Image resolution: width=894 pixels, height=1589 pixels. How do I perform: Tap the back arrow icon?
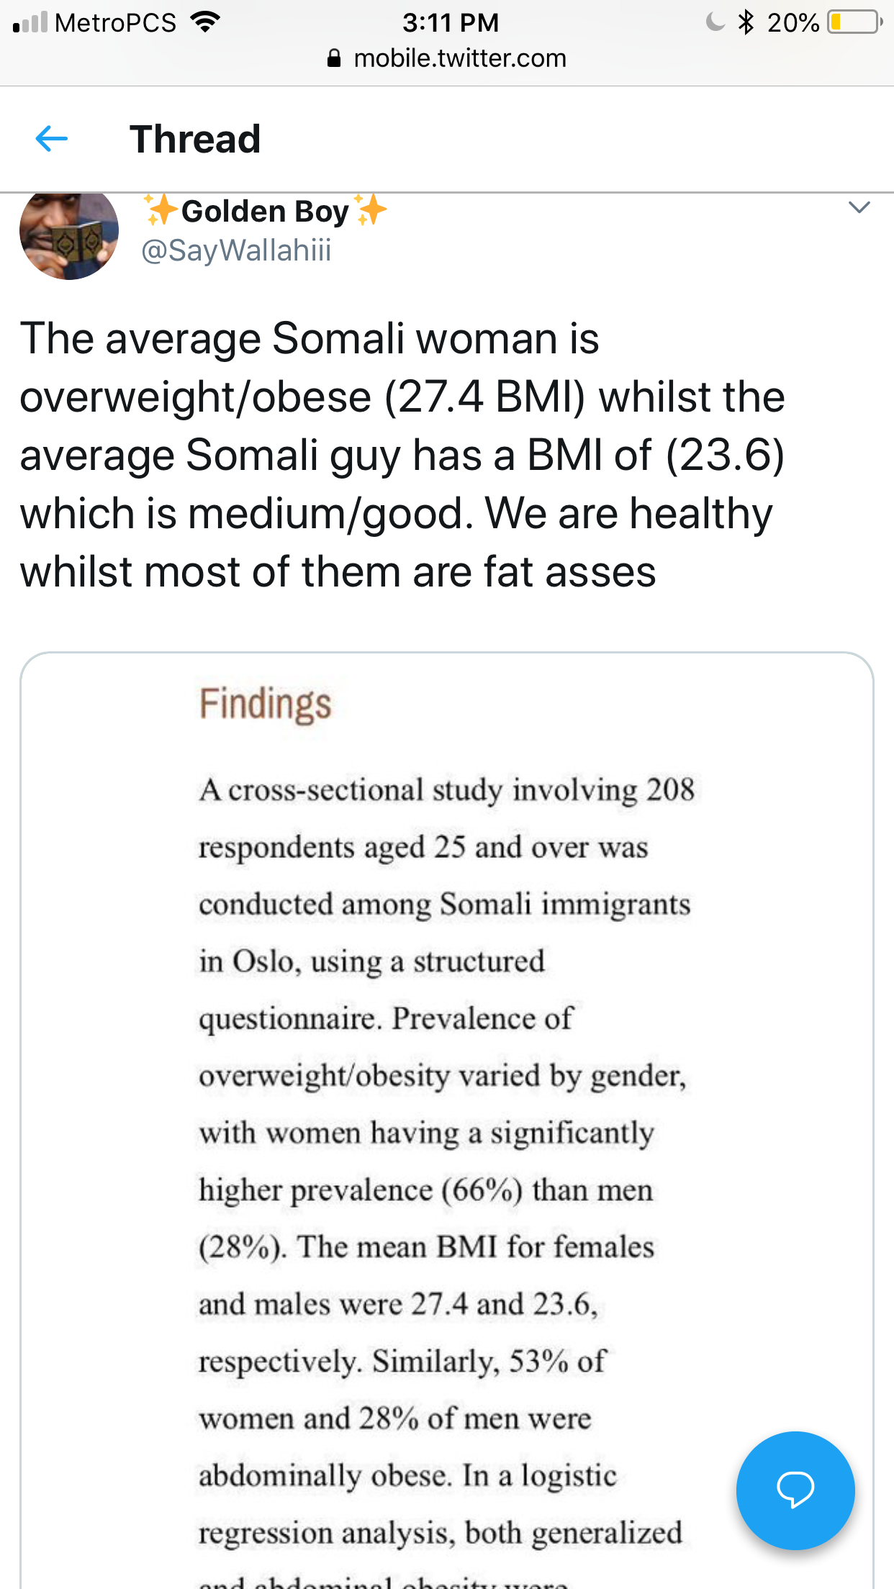51,139
